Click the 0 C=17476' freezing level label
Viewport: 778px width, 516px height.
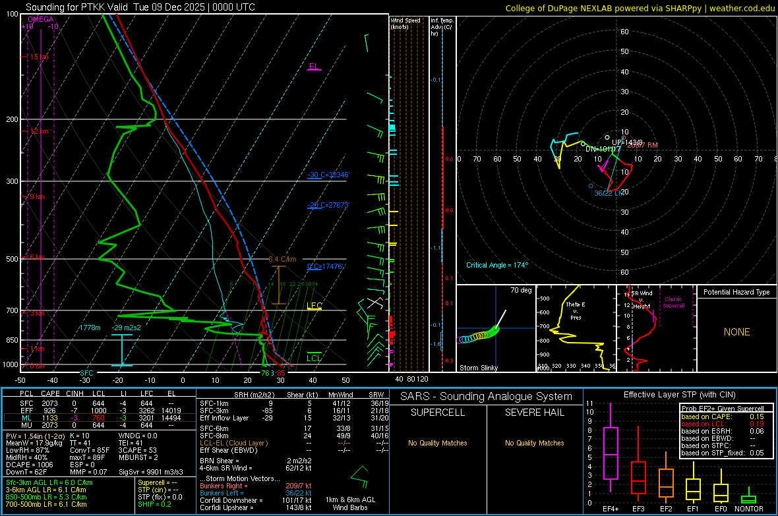pyautogui.click(x=326, y=266)
